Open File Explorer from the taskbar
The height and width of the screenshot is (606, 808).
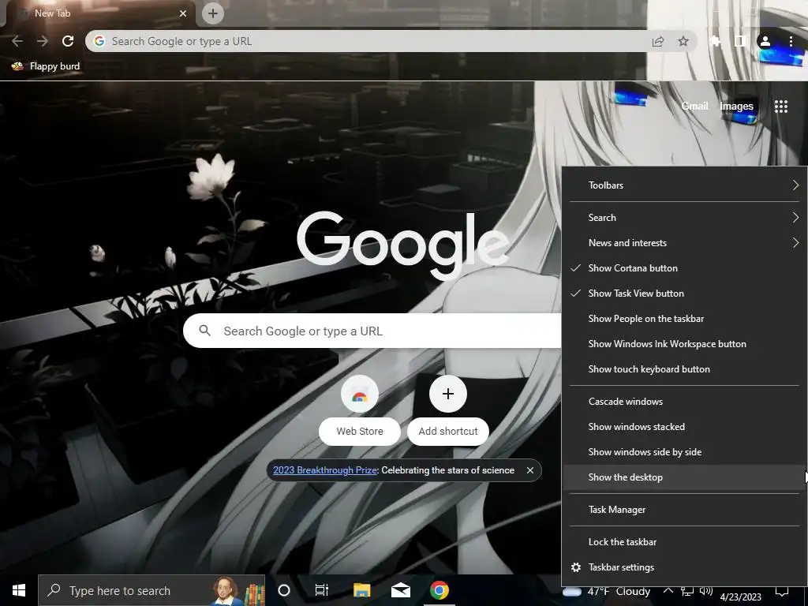tap(361, 590)
